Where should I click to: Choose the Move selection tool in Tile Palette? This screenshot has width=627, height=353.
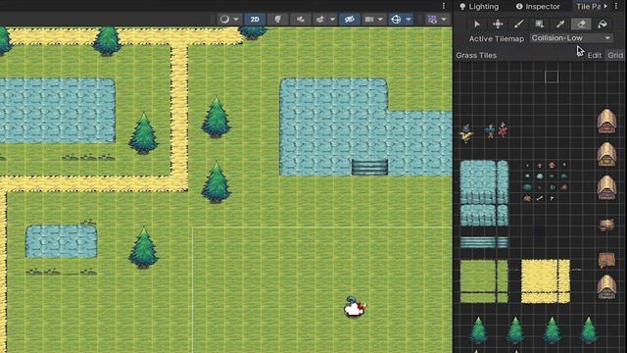[498, 25]
